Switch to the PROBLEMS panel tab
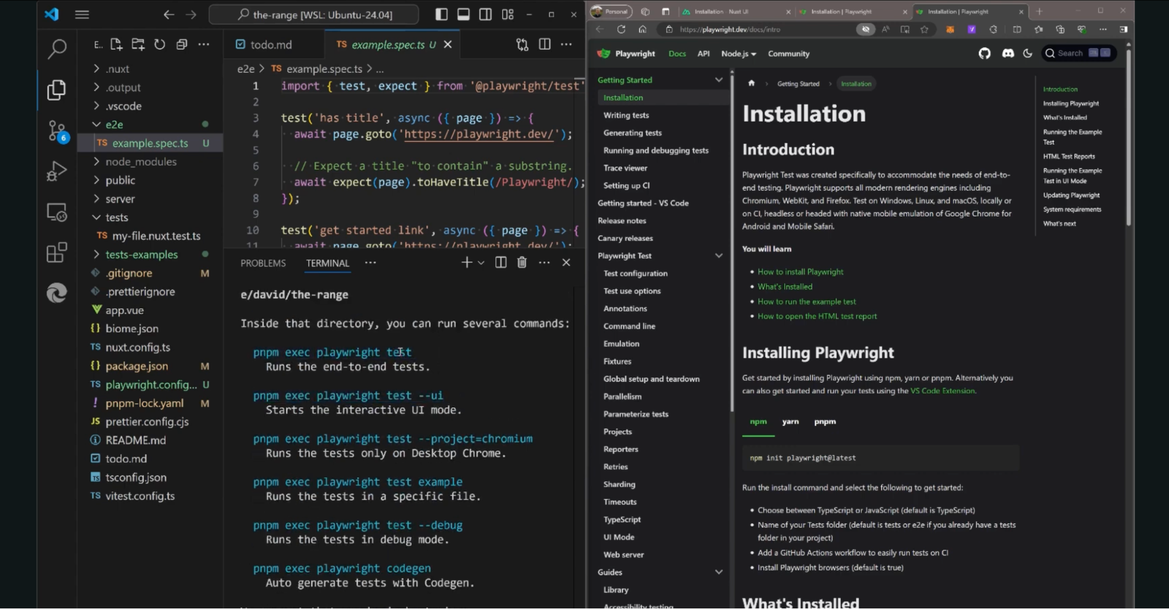Image resolution: width=1169 pixels, height=609 pixels. 263,263
